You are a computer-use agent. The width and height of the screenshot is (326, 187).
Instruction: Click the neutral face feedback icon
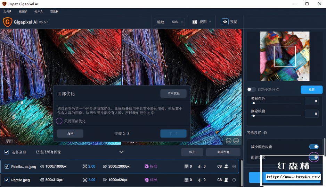click(236, 141)
